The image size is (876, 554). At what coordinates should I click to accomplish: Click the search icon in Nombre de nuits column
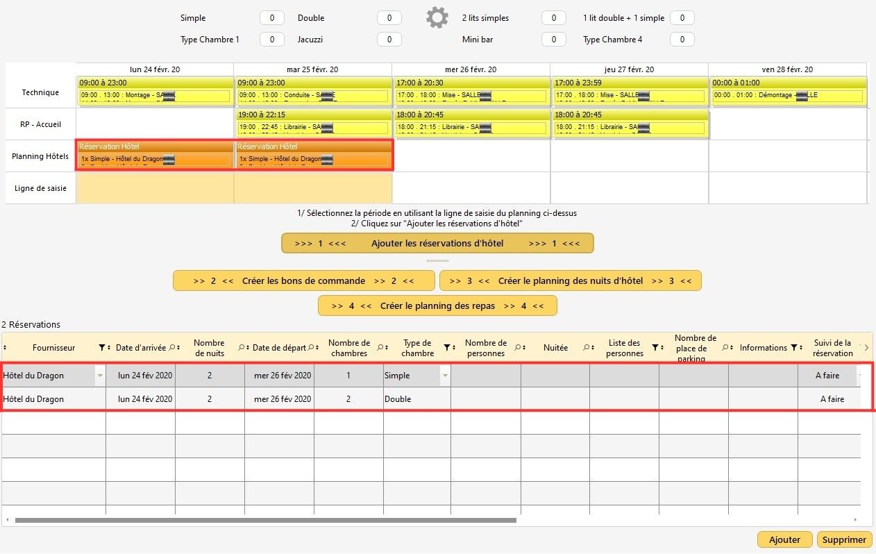point(242,348)
